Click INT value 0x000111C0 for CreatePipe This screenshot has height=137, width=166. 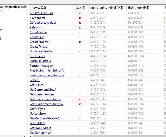tap(98, 37)
